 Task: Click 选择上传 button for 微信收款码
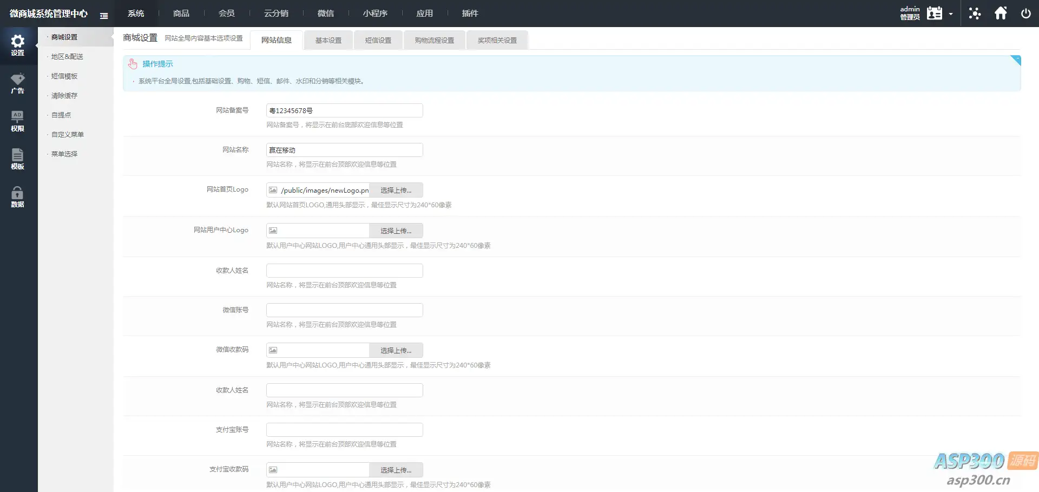point(396,350)
